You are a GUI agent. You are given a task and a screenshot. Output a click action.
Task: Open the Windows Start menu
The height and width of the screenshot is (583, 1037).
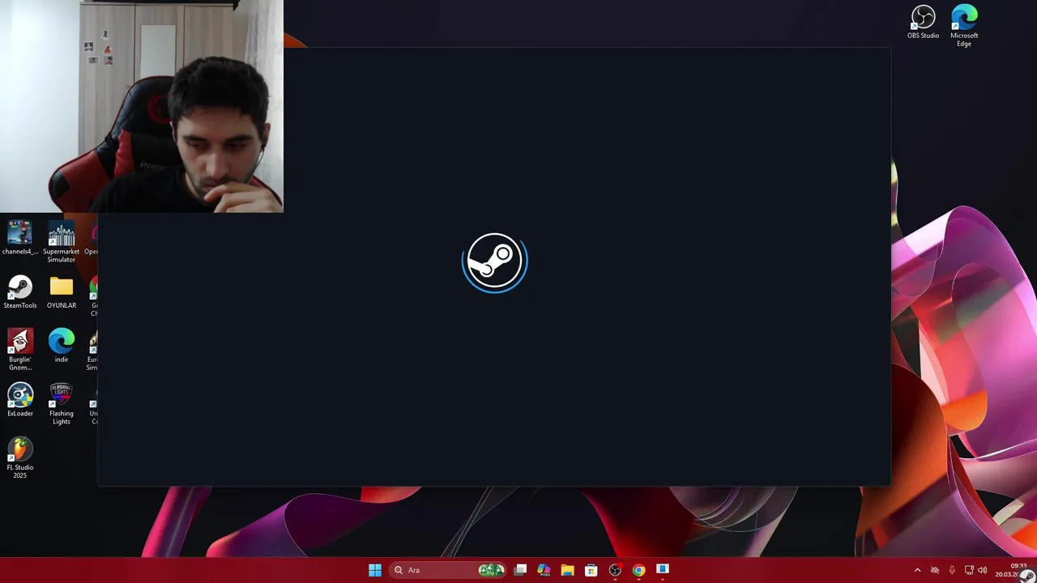click(375, 570)
